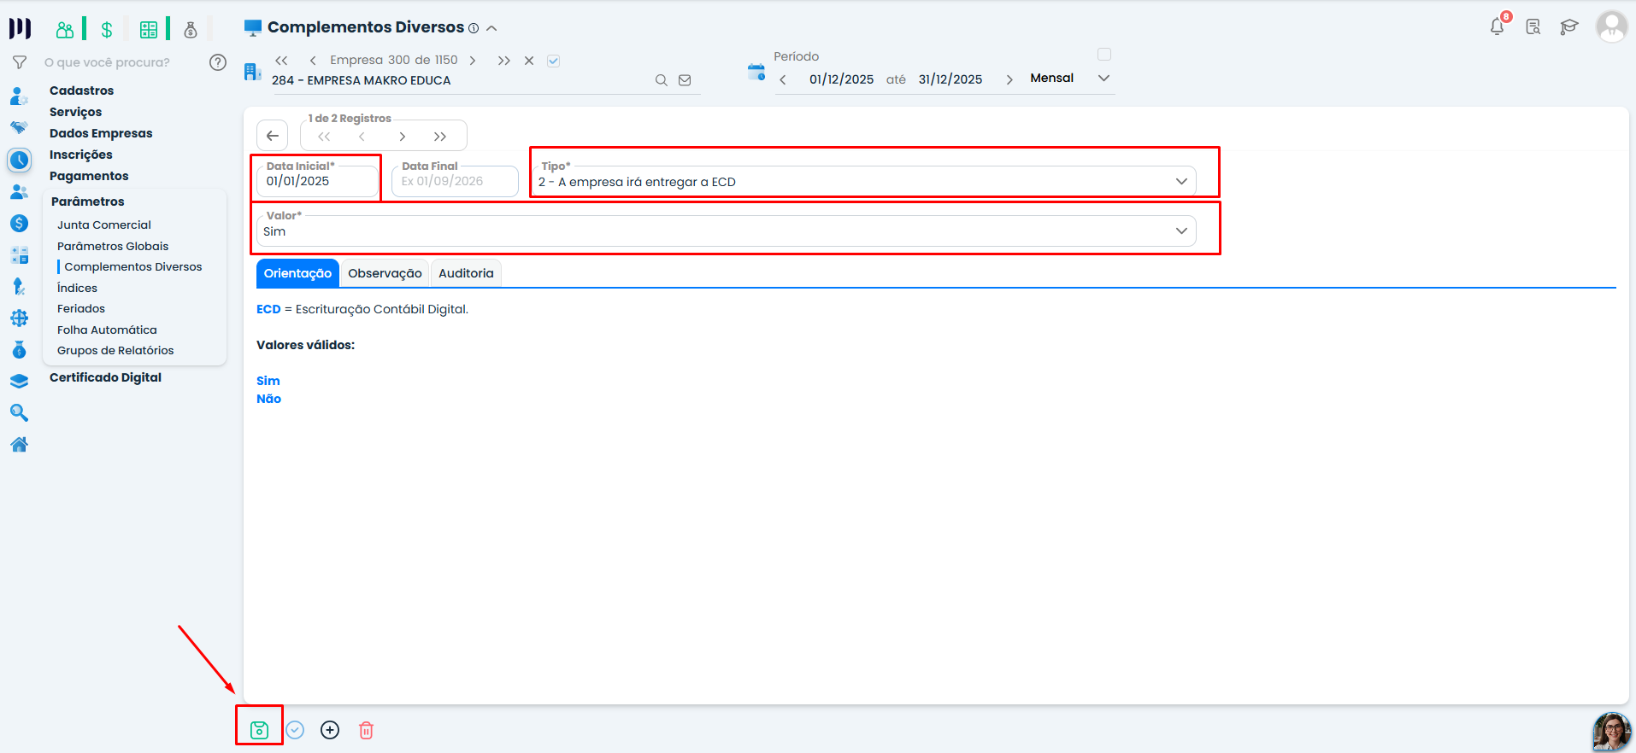
Task: Click the blue confirm checkmark icon
Action: [x=295, y=730]
